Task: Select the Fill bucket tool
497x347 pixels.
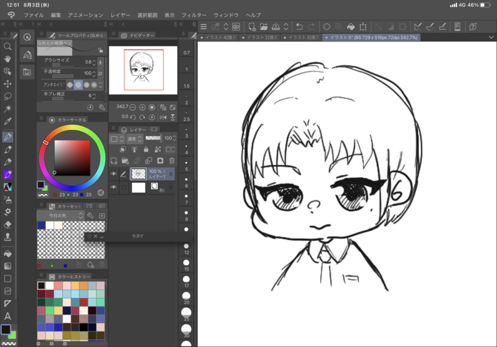Action: [7, 254]
